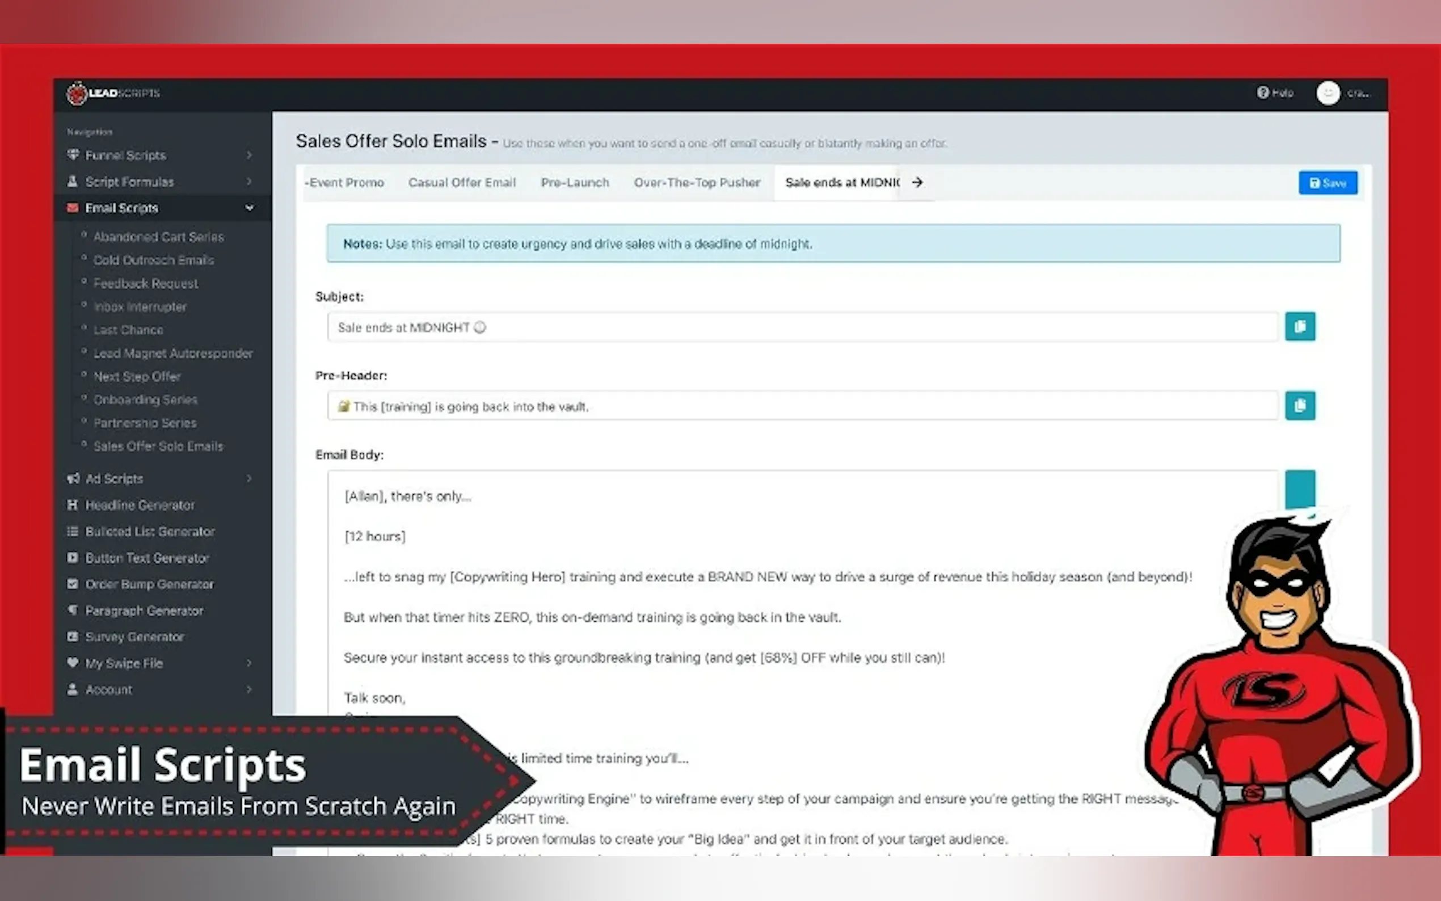The image size is (1441, 901).
Task: Click the copy icon beside Pre-Header field
Action: (1299, 406)
